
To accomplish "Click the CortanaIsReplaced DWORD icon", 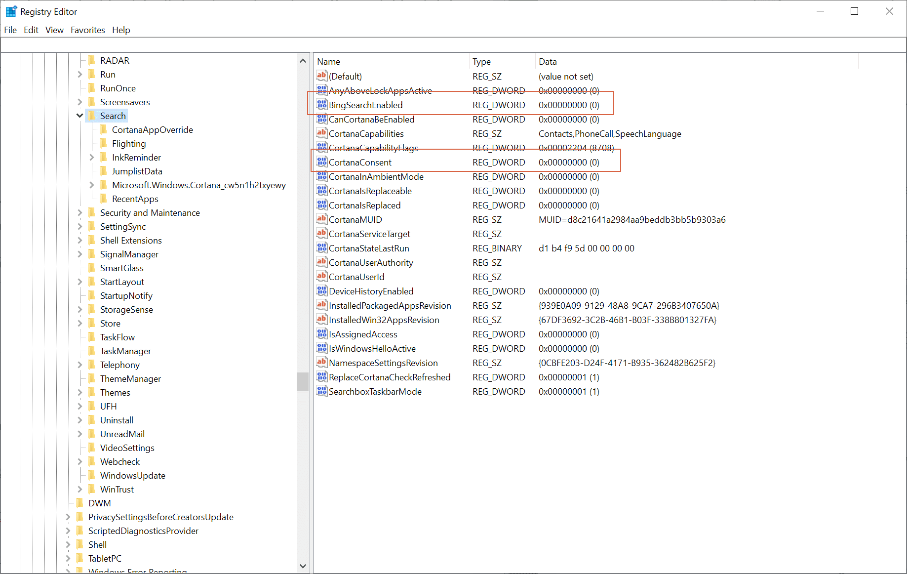I will (x=322, y=205).
